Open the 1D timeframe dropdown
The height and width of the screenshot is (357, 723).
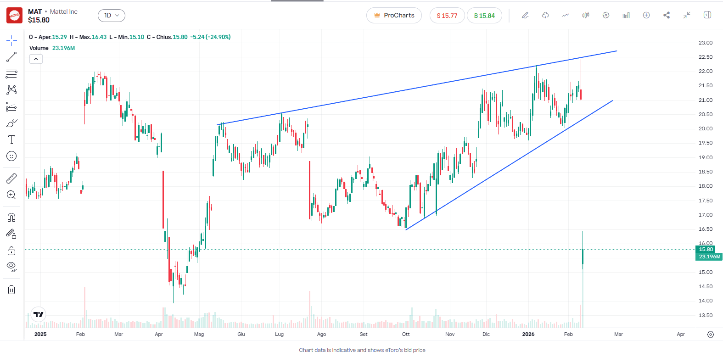point(111,16)
